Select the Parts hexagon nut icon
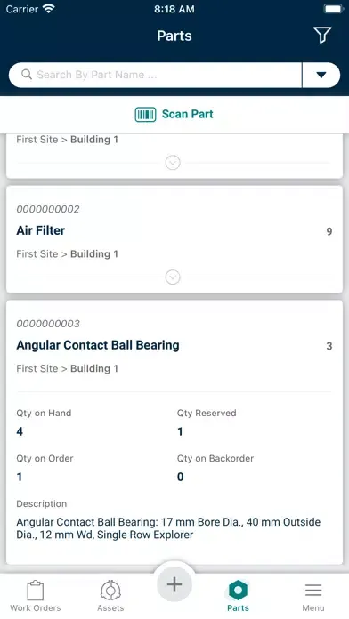 [238, 591]
